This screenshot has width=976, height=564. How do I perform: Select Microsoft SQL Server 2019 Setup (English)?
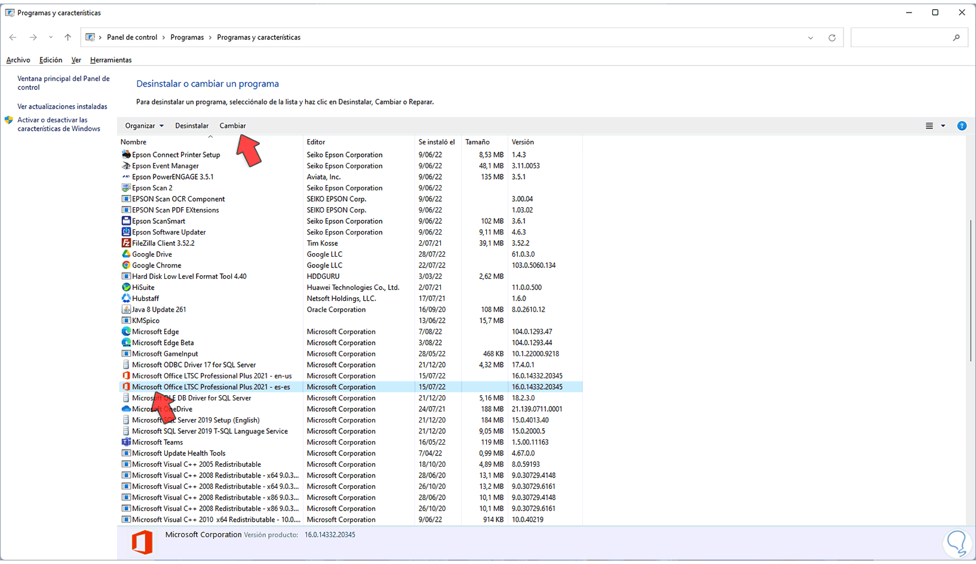tap(350, 420)
